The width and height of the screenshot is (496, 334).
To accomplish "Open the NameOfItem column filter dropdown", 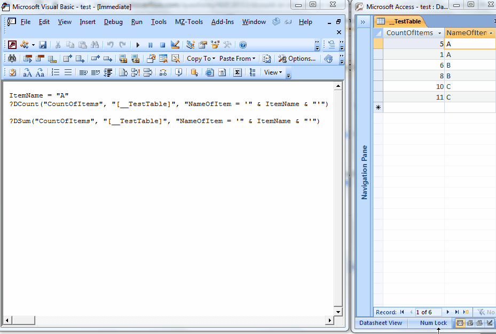I will coord(490,32).
